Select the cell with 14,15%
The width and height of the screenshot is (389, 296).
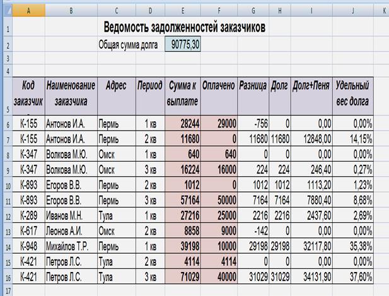(353, 139)
